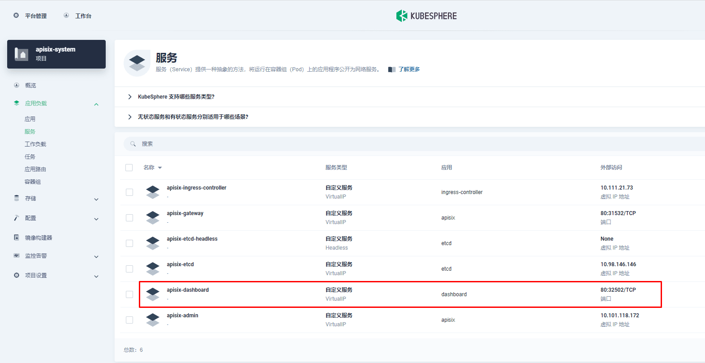Screen dimensions: 705x363
Task: Click the large 服务 page header icon
Action: [x=137, y=63]
